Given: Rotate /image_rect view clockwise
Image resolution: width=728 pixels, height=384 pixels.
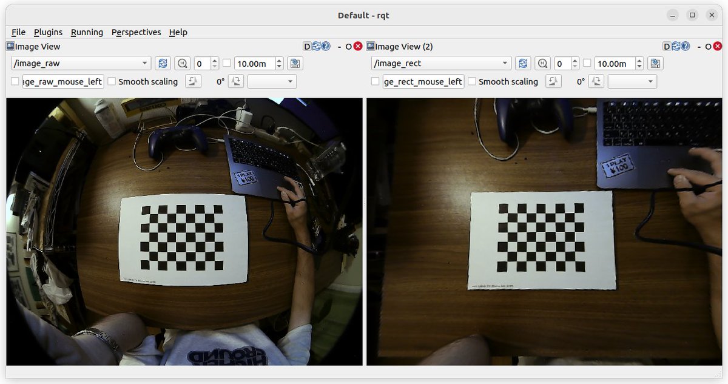Looking at the screenshot, I should pyautogui.click(x=596, y=81).
